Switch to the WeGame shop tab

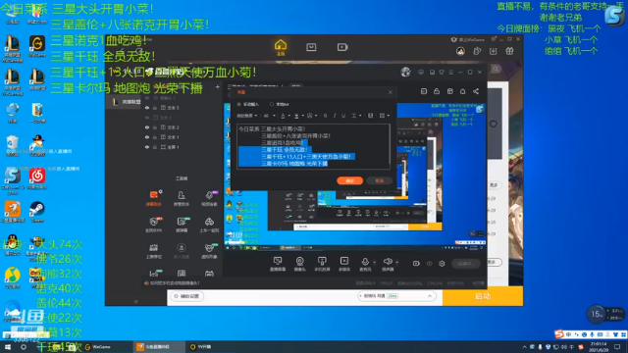pos(311,47)
